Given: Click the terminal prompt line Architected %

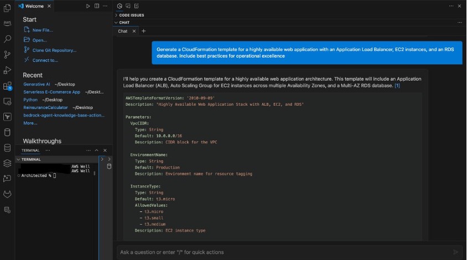Looking at the screenshot, I should click(37, 175).
